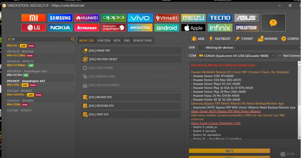Screen dimensions: 302x158
Task: Clear the search with the X icon
Action: click(x=9, y=39)
